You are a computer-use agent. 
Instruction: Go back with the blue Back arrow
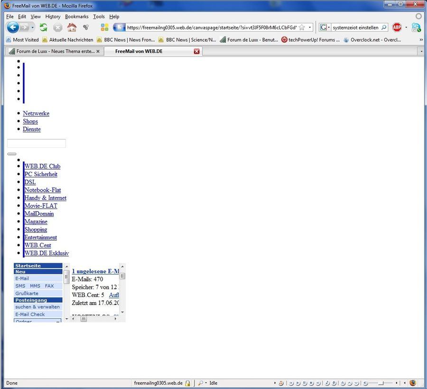[12, 27]
